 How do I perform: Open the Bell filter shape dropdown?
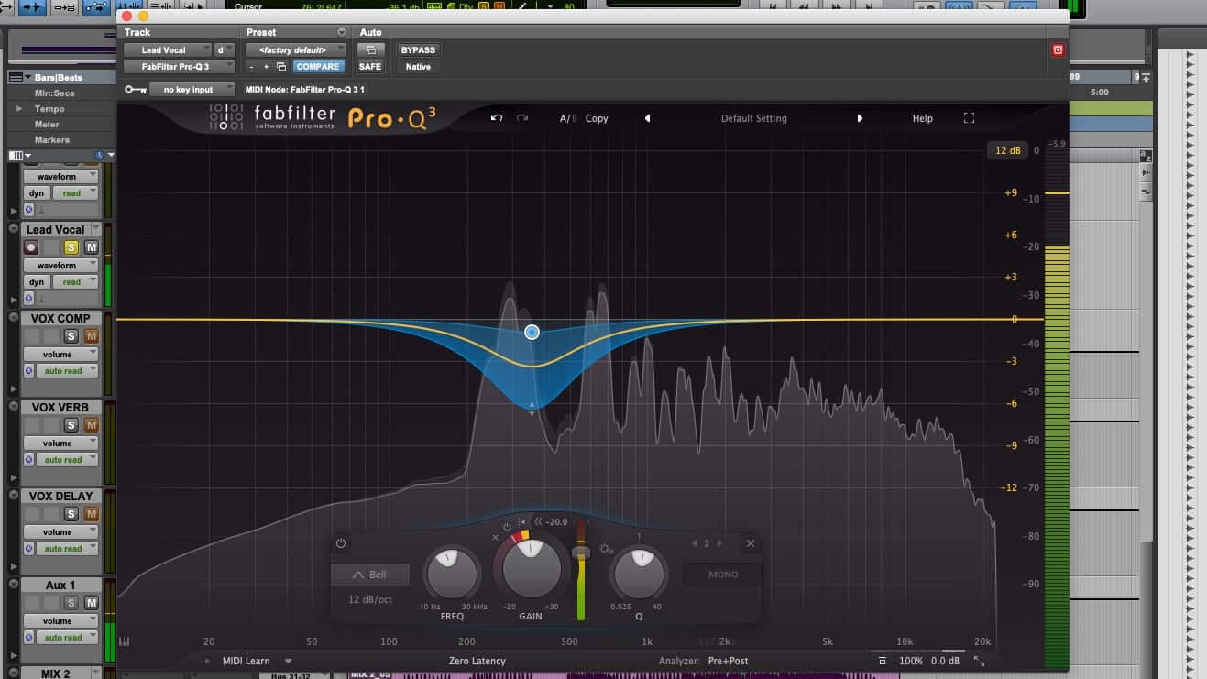pyautogui.click(x=371, y=575)
